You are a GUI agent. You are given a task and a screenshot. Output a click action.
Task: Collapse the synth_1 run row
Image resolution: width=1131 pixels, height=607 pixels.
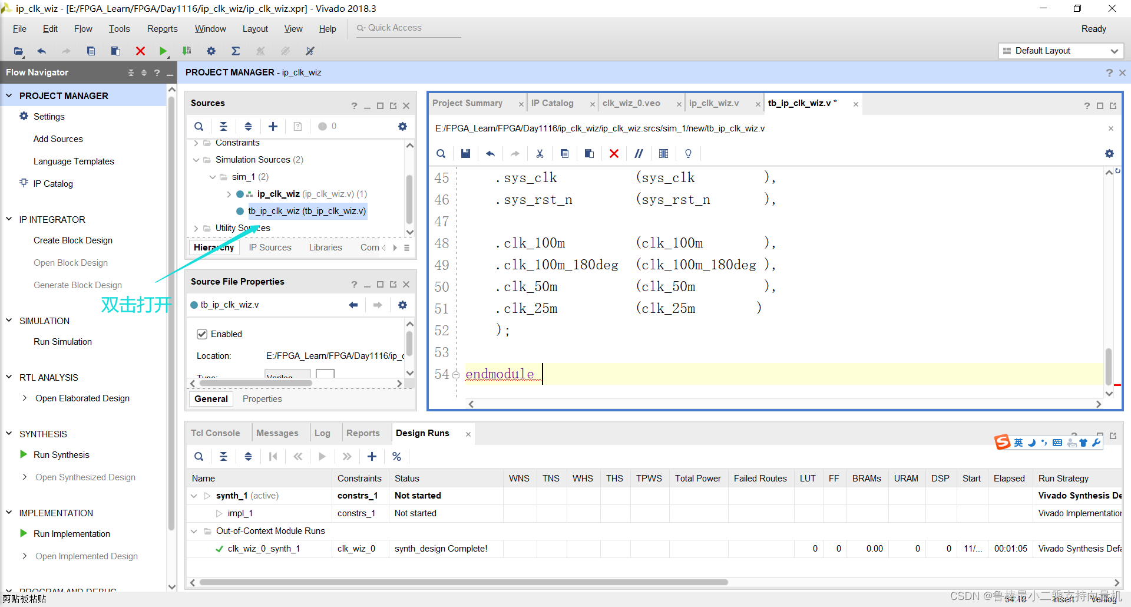coord(194,496)
